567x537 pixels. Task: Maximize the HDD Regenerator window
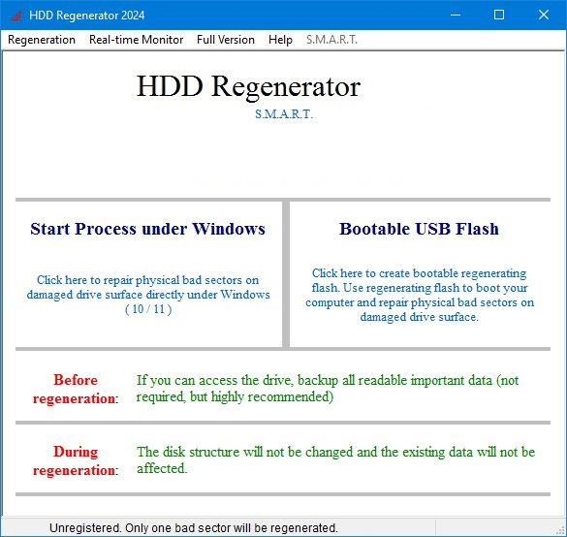click(x=499, y=15)
